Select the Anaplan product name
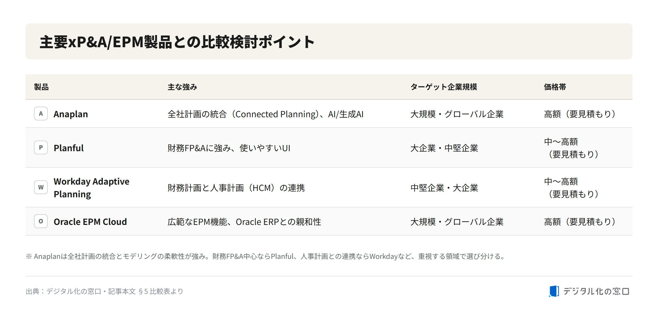658x322 pixels. coord(71,114)
